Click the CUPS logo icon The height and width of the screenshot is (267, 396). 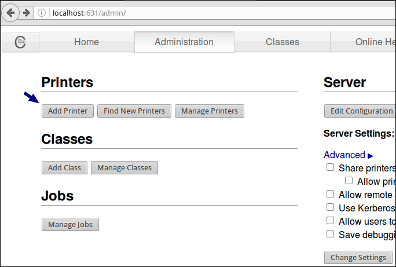[20, 42]
